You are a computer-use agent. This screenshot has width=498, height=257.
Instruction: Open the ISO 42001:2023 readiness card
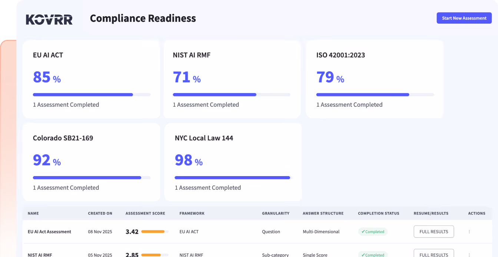click(x=374, y=79)
